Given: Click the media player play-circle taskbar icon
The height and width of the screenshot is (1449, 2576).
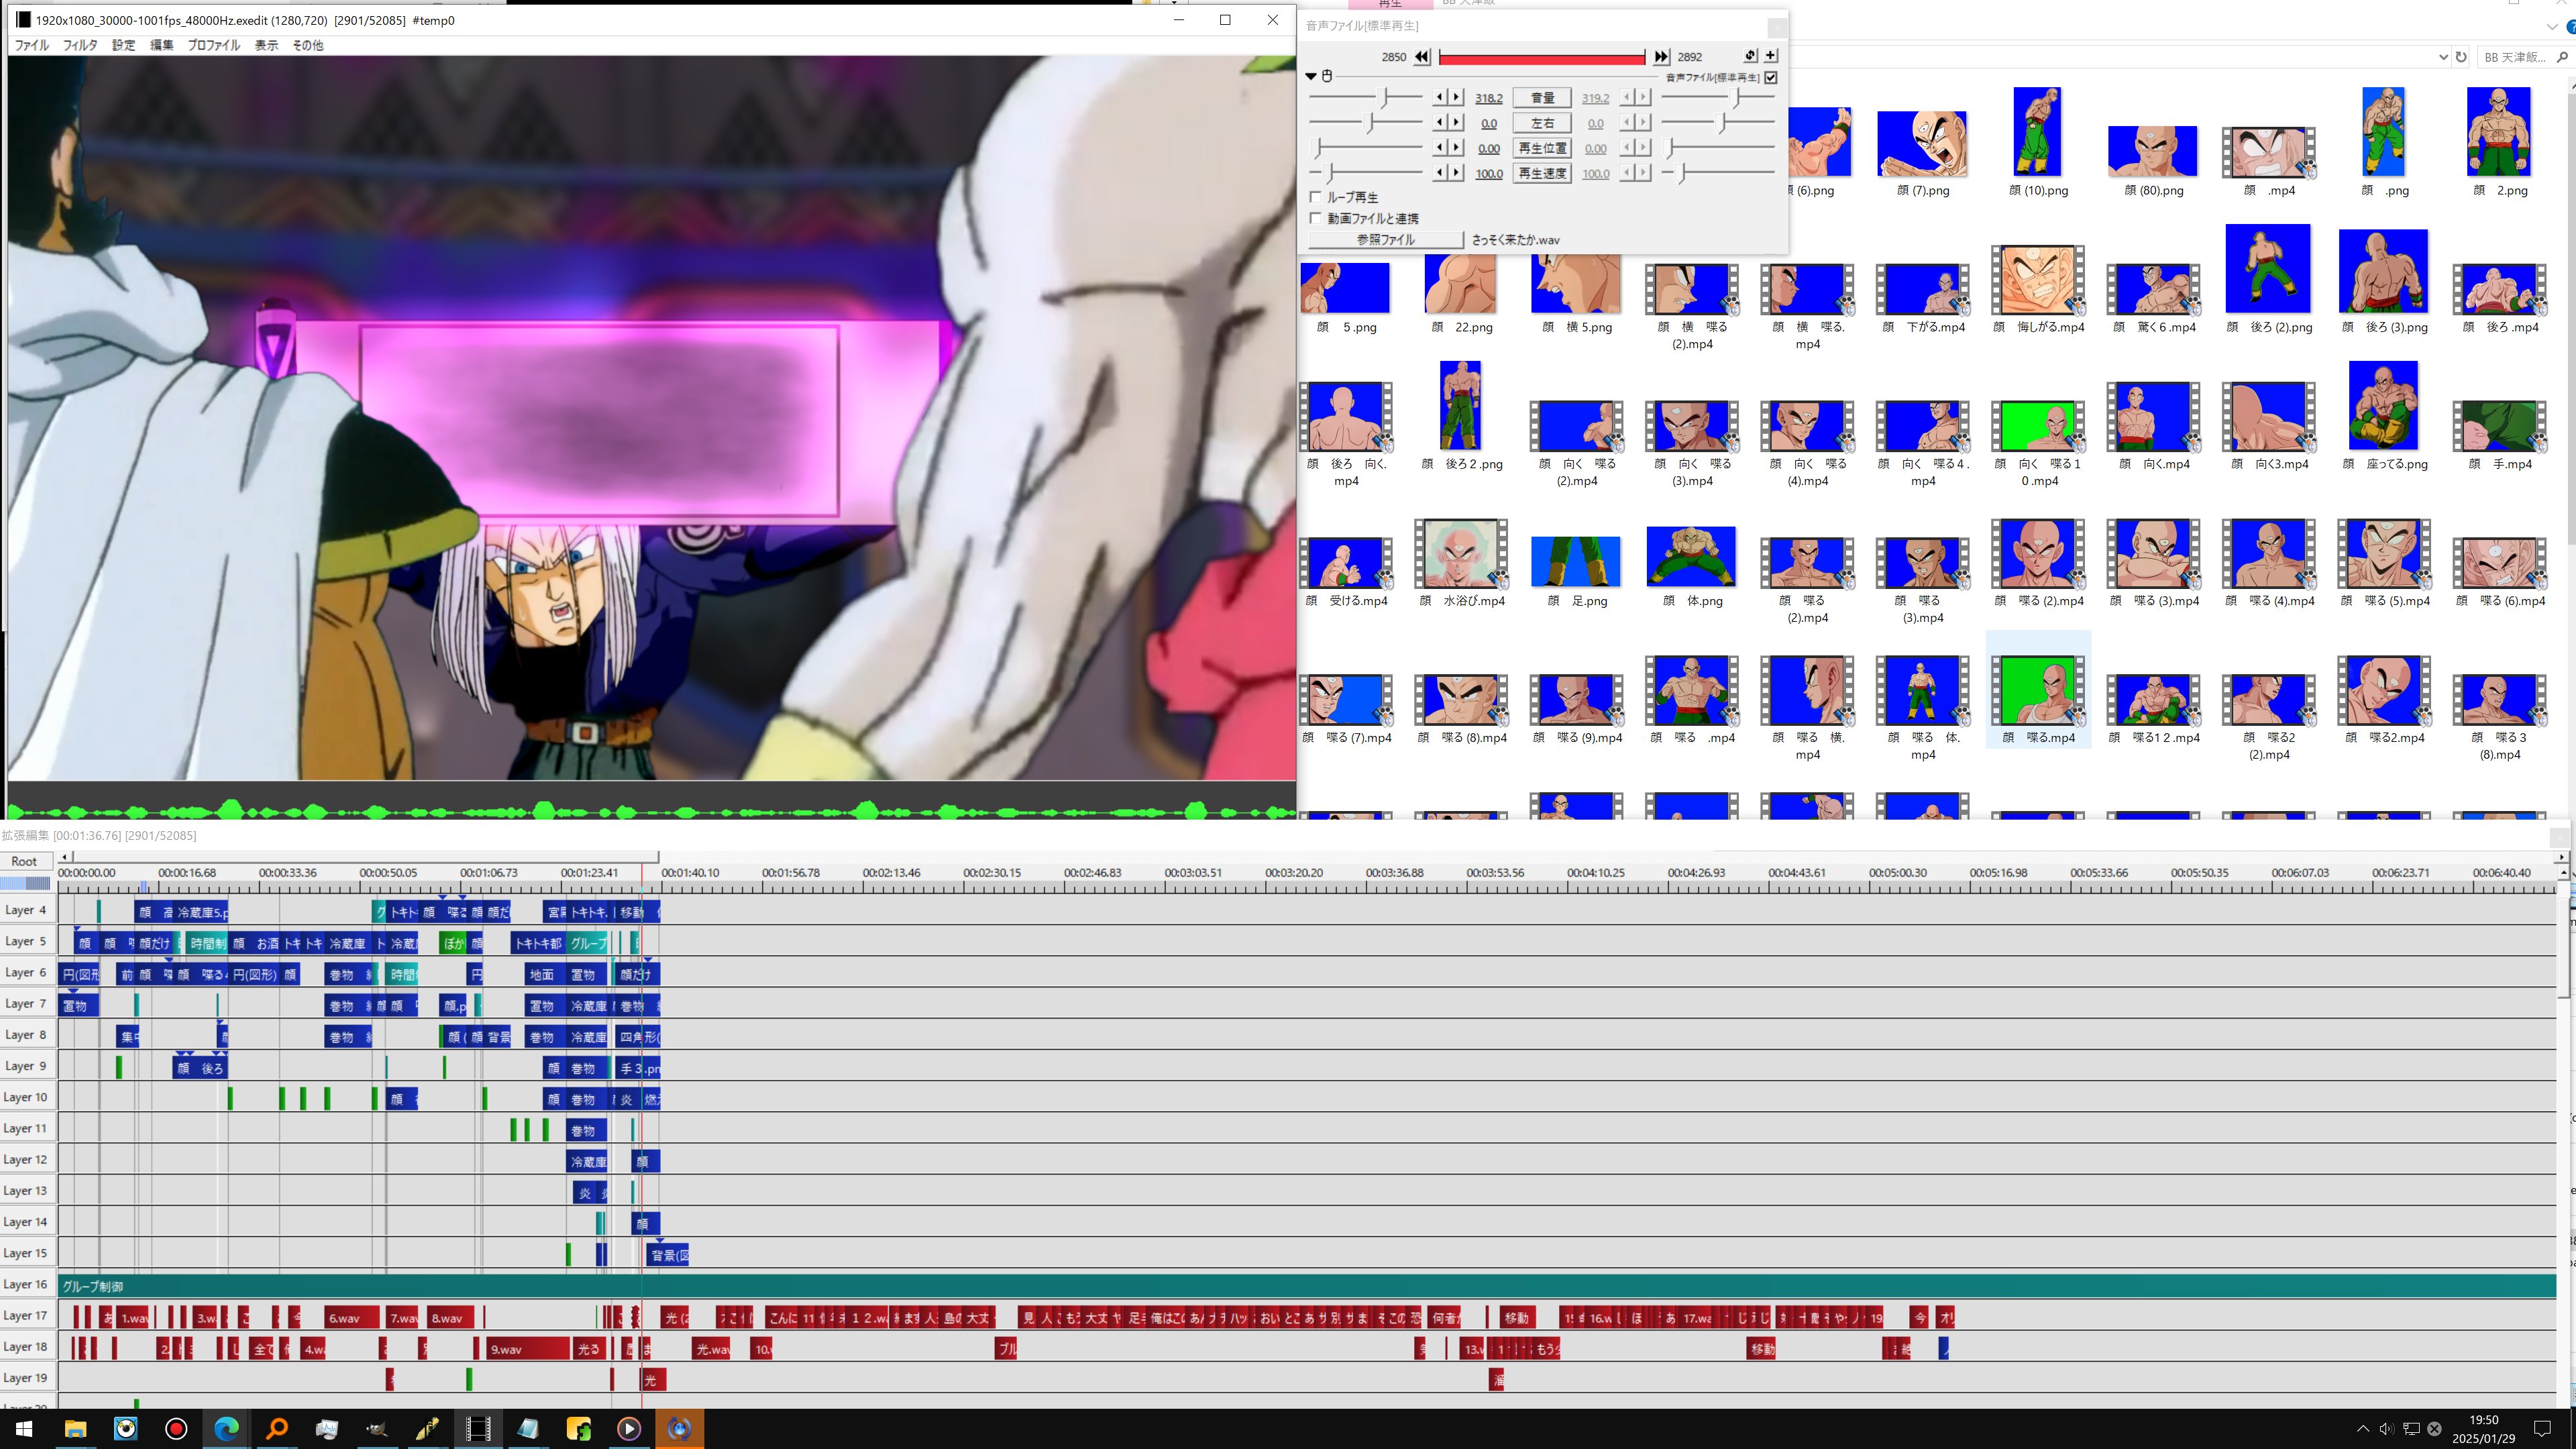Looking at the screenshot, I should pyautogui.click(x=629, y=1428).
